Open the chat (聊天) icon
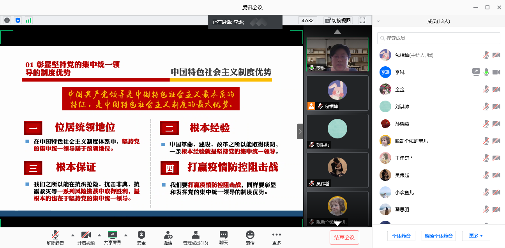This screenshot has width=505, height=248. pos(223,235)
